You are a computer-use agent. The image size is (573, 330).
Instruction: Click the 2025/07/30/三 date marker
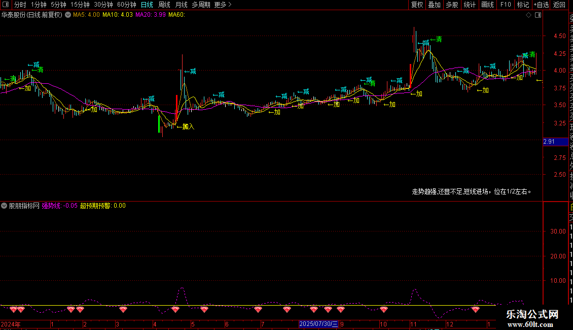point(318,324)
